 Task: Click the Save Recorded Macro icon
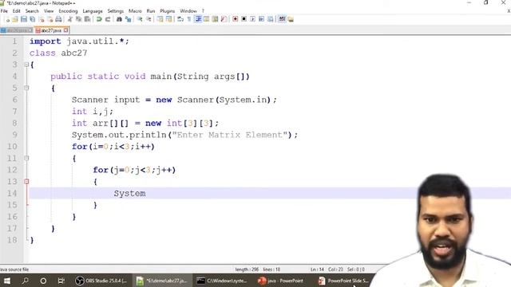[x=270, y=19]
